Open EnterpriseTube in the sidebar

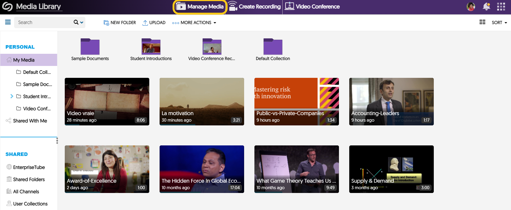click(29, 167)
